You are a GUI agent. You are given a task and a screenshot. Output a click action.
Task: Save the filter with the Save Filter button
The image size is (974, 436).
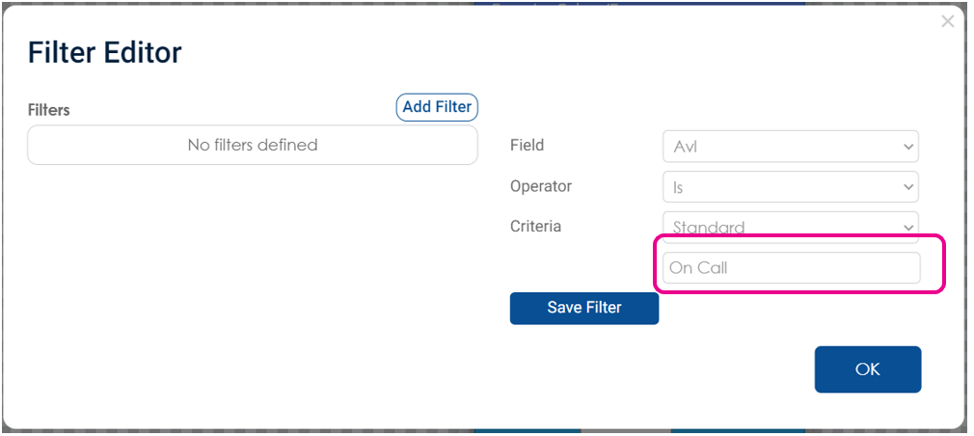tap(583, 308)
